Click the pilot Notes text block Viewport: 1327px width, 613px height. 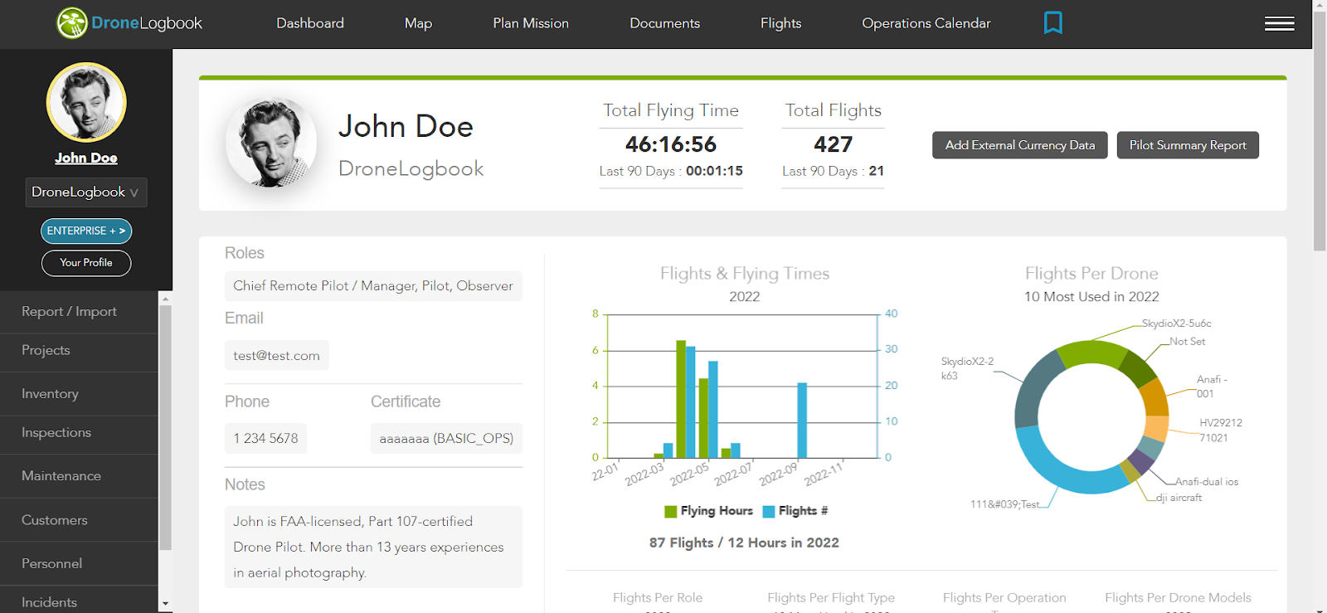pyautogui.click(x=373, y=547)
